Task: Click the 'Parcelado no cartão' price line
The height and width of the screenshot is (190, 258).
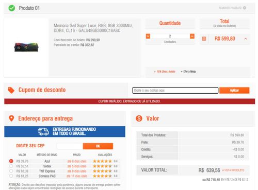Action: [74, 45]
